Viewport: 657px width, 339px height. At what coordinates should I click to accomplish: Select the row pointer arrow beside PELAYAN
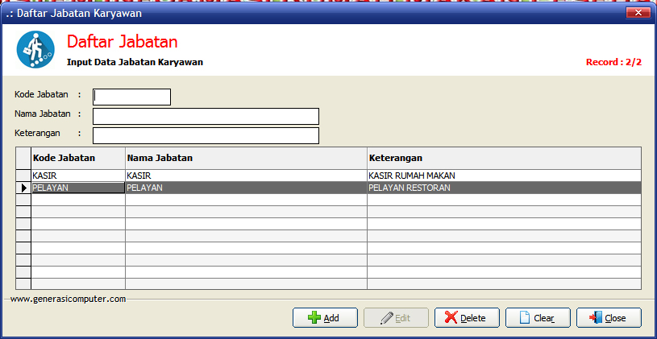coord(23,188)
